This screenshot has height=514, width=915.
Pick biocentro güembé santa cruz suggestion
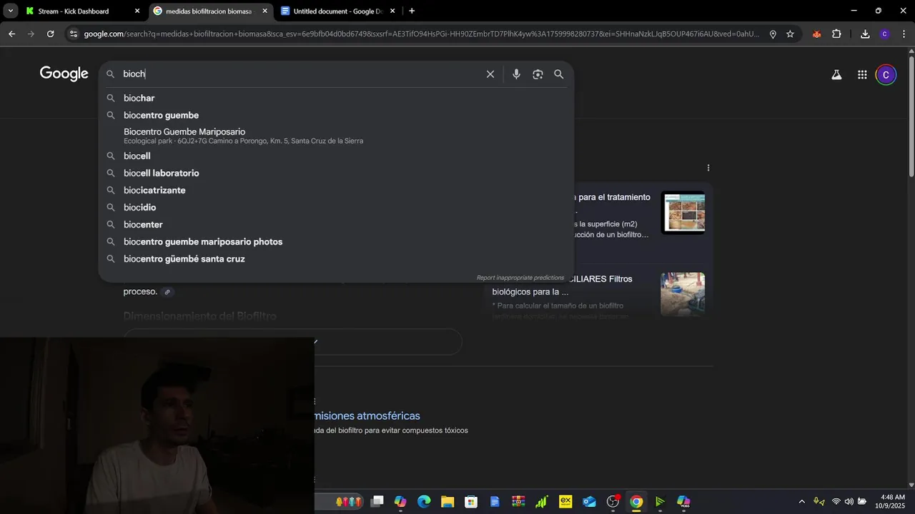[336, 258]
